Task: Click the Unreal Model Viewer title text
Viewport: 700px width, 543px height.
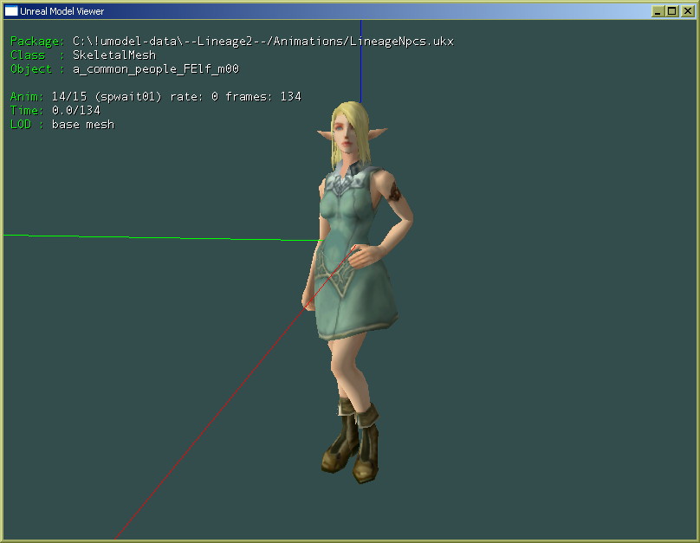Action: 62,11
